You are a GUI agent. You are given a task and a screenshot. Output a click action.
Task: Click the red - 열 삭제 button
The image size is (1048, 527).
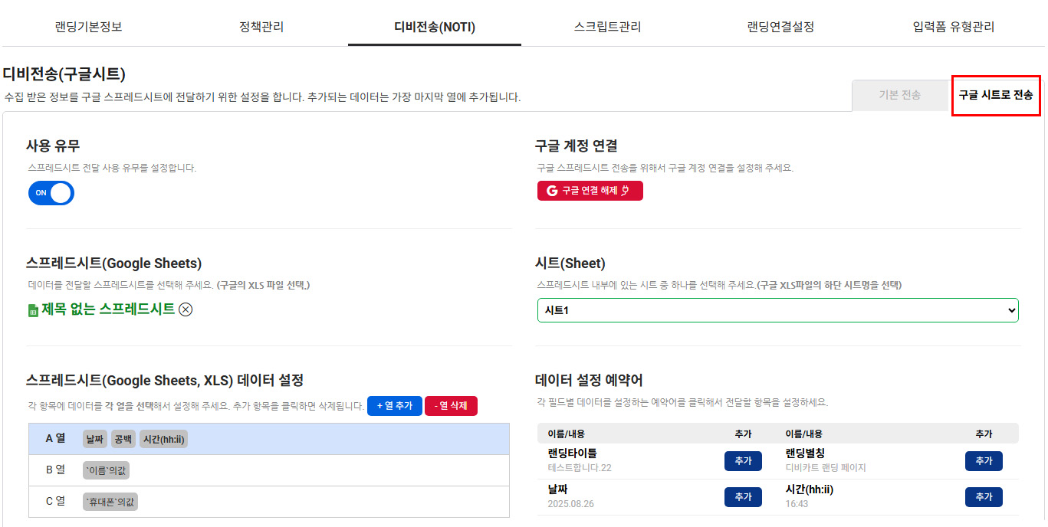tap(451, 406)
